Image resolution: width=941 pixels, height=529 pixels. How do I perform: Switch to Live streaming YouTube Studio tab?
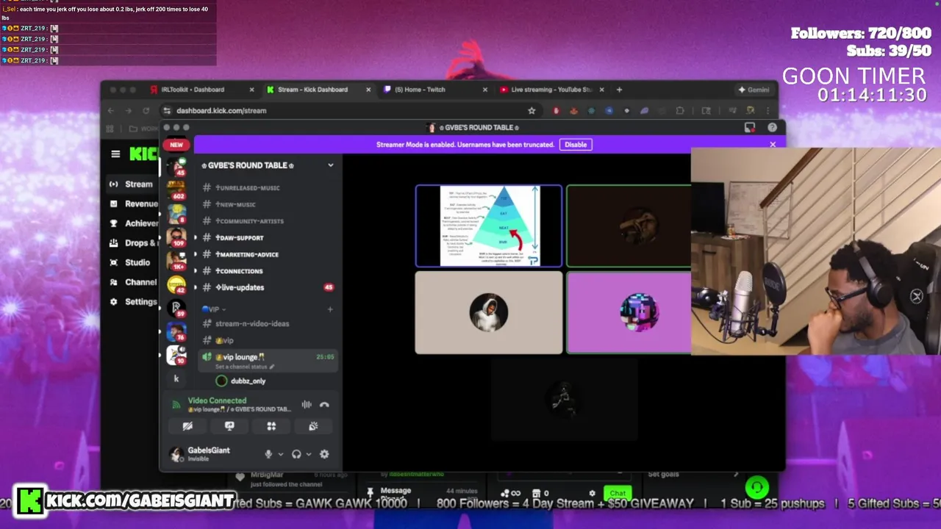(x=551, y=90)
